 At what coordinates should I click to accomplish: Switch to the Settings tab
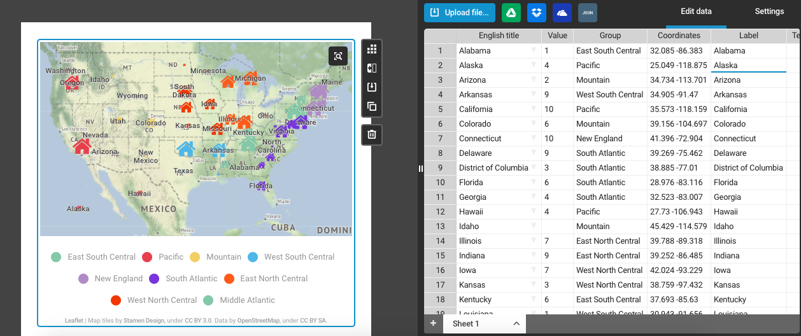tap(769, 11)
